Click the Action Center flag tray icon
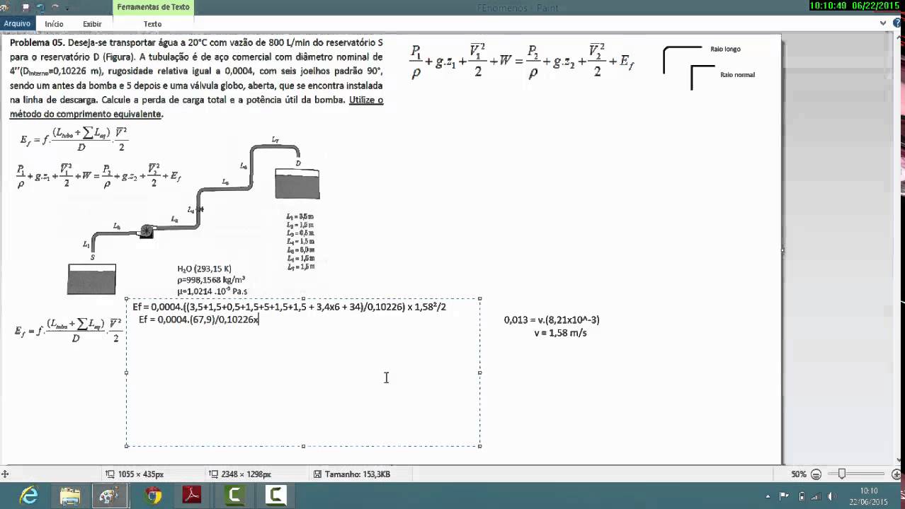905x509 pixels. 784,496
